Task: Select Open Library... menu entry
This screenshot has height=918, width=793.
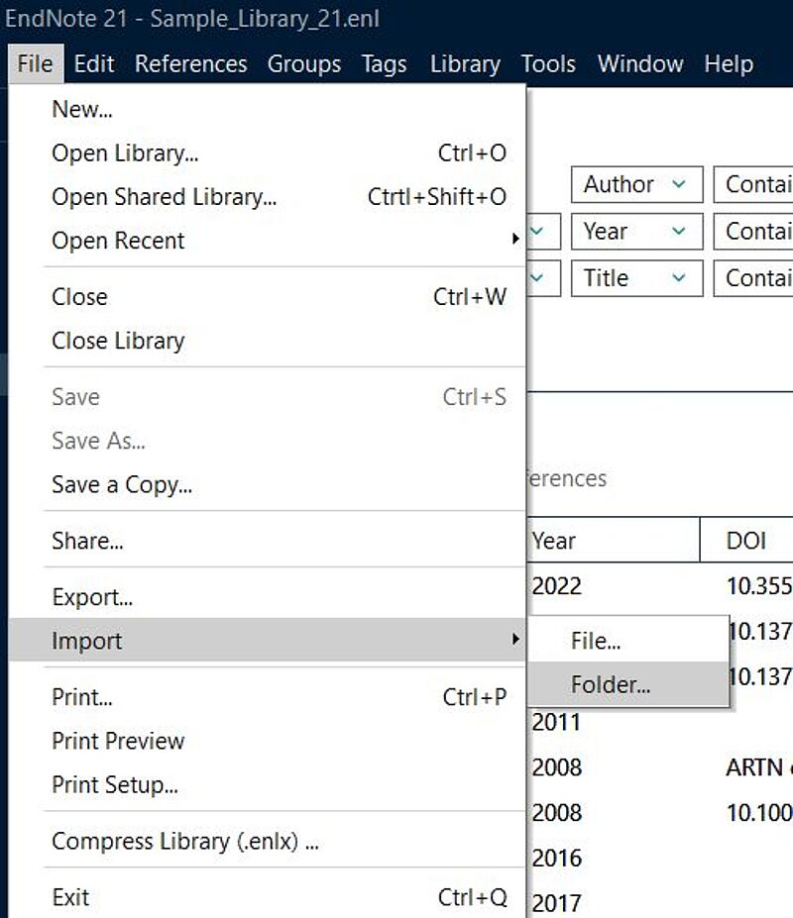Action: point(267,153)
